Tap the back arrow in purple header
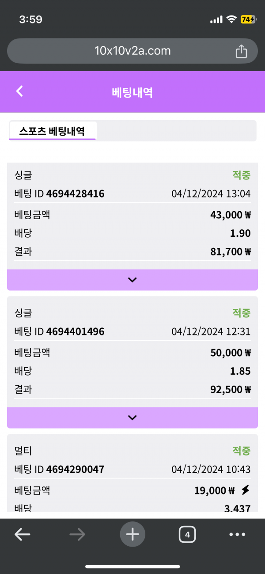The height and width of the screenshot is (574, 265). (19, 91)
